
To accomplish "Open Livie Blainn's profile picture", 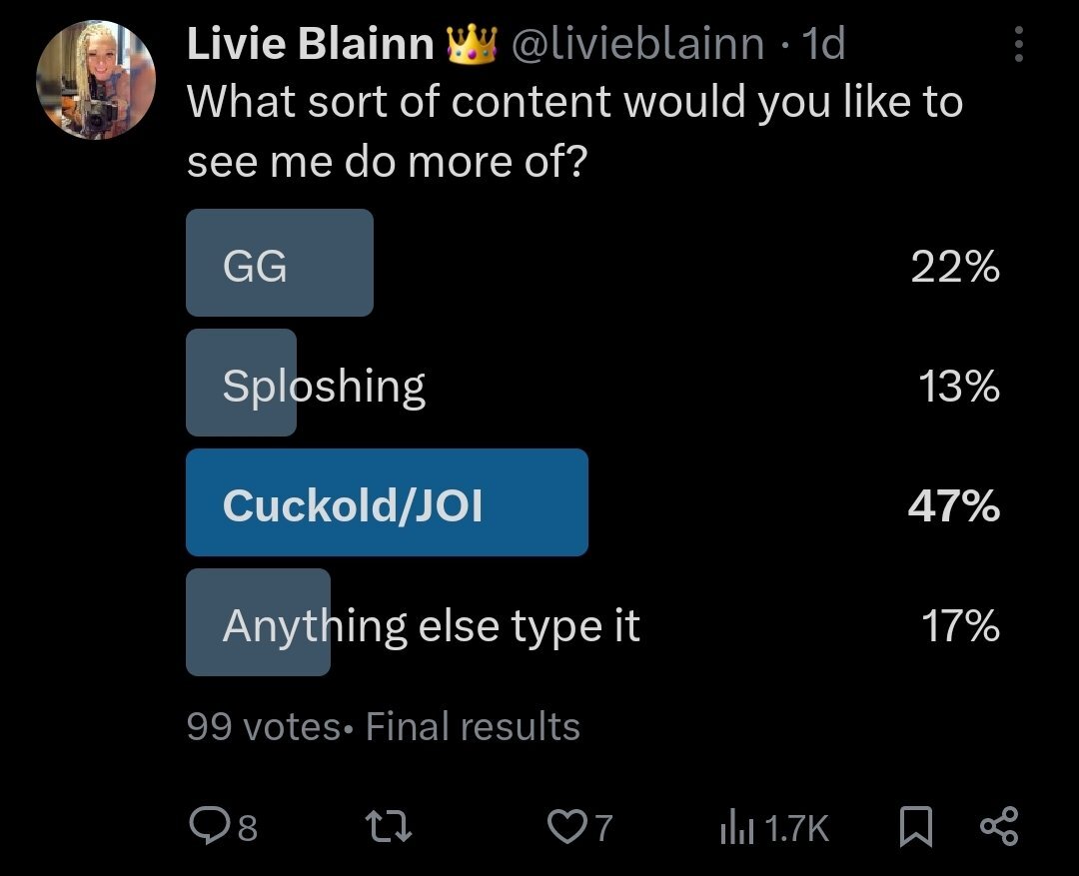I will coord(96,80).
